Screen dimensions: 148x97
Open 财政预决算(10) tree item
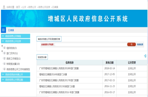(x=13, y=64)
